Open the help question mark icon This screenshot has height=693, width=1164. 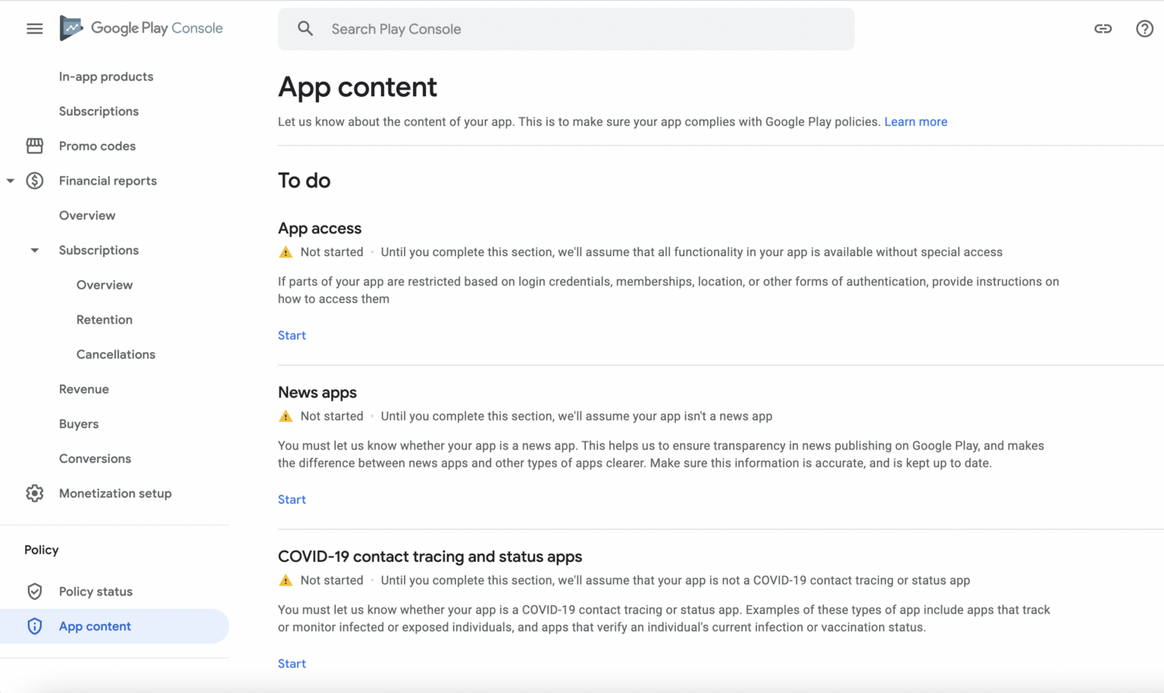click(x=1144, y=29)
